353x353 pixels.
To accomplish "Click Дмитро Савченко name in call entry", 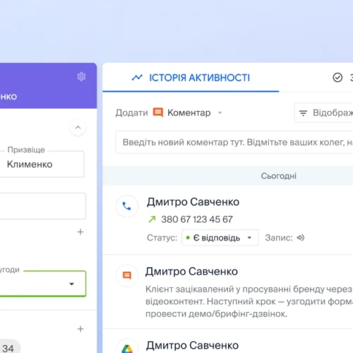I will tap(193, 202).
